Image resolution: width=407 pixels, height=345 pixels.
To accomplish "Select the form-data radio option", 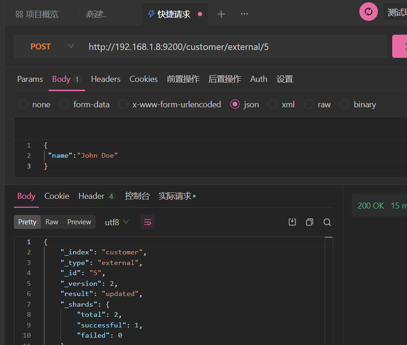I will [x=65, y=105].
